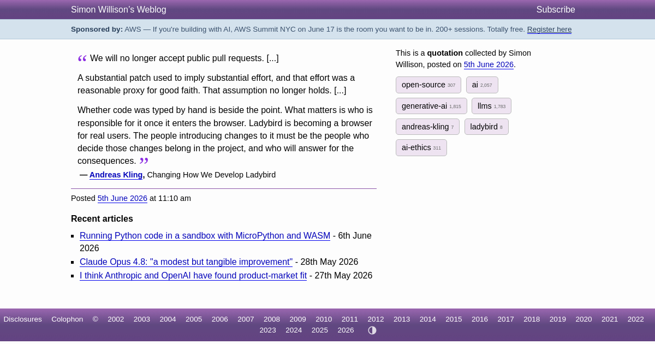Browse the 2019 archive

[558, 319]
